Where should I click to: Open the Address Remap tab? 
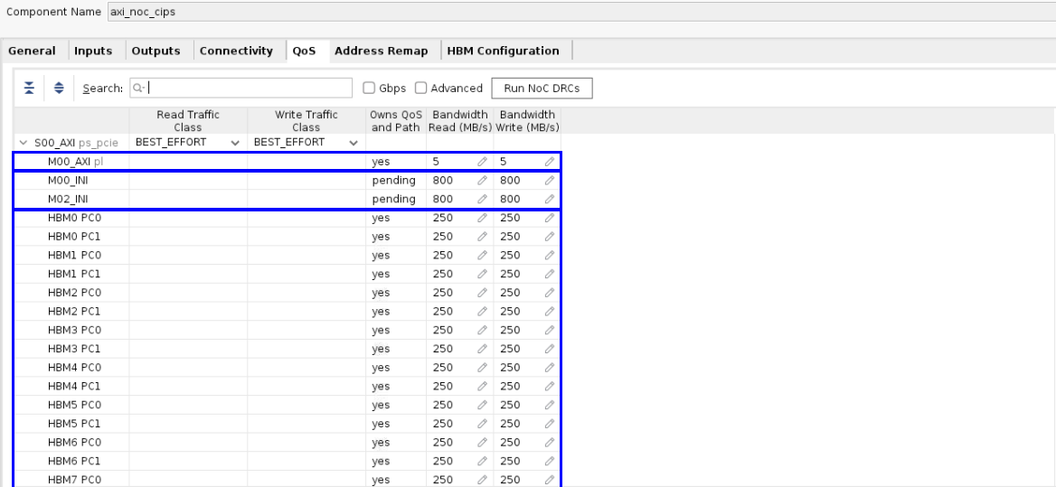point(381,51)
